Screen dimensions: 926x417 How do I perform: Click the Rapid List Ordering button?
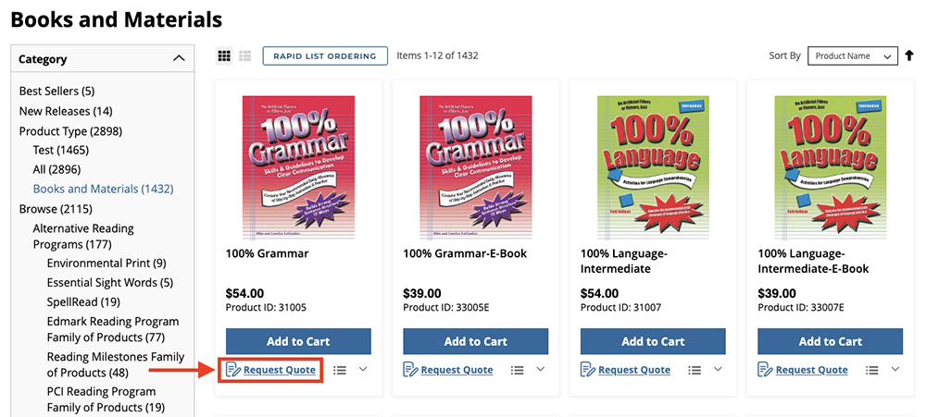pos(325,56)
